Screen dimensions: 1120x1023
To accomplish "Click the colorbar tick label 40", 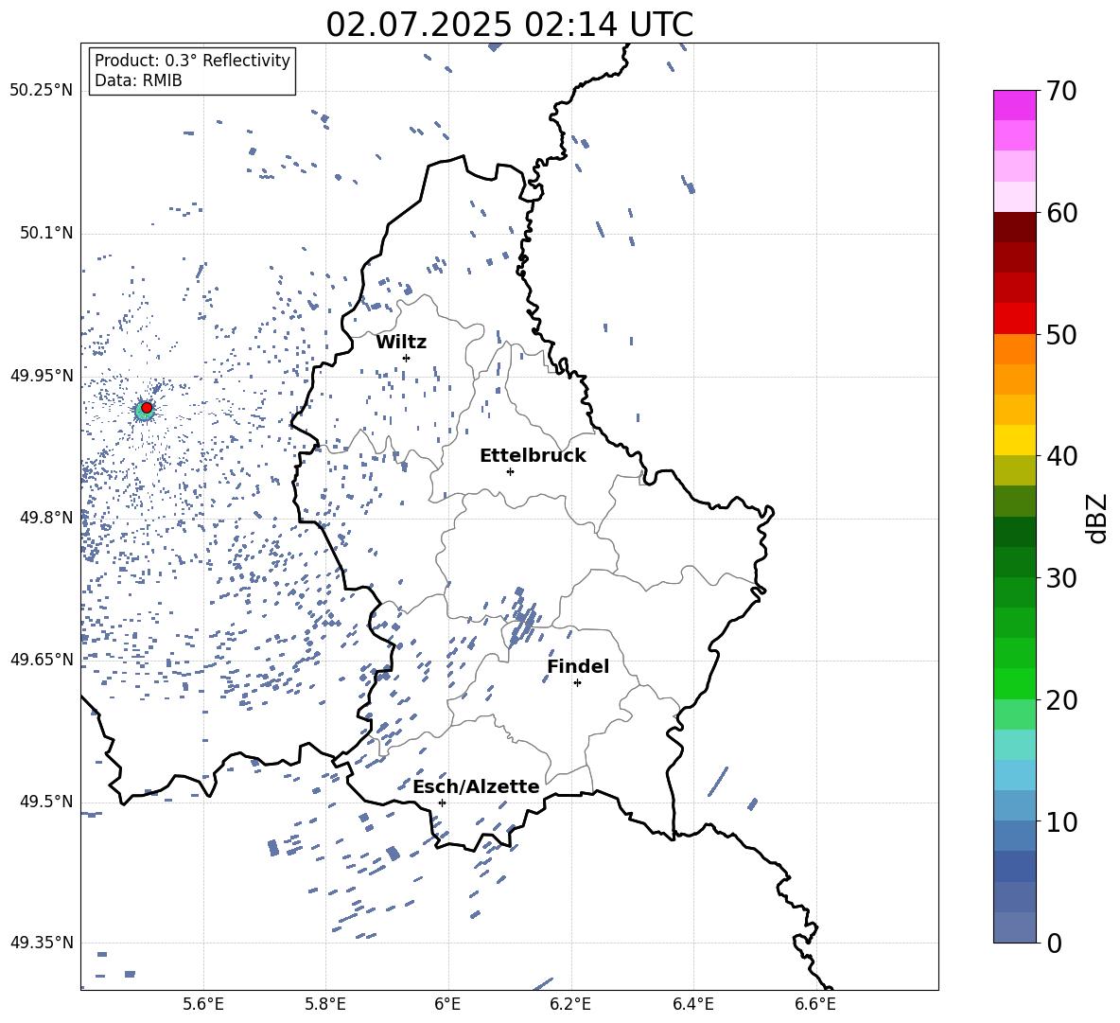I will 1061,456.
